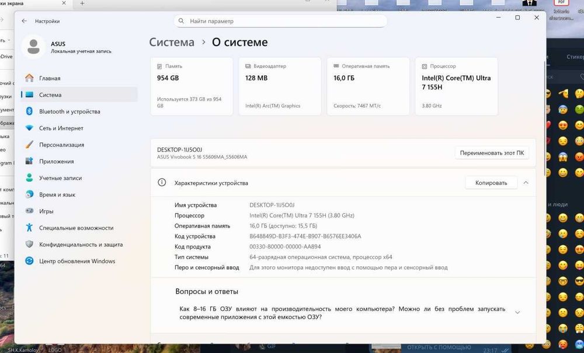584x353 pixels.
Task: Click the Bluetooth и устройства icon
Action: click(29, 111)
